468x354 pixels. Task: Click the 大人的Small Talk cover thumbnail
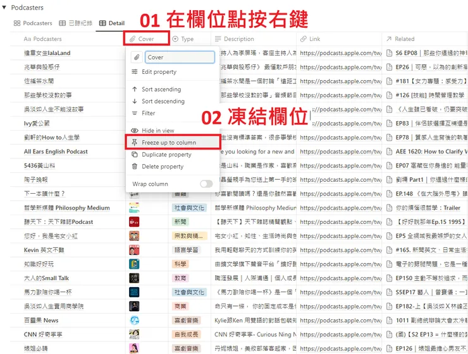tap(134, 278)
